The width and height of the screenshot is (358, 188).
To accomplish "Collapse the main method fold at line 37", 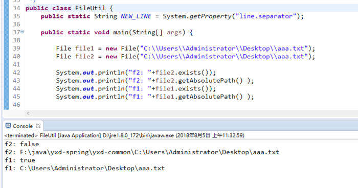I will [x=23, y=32].
